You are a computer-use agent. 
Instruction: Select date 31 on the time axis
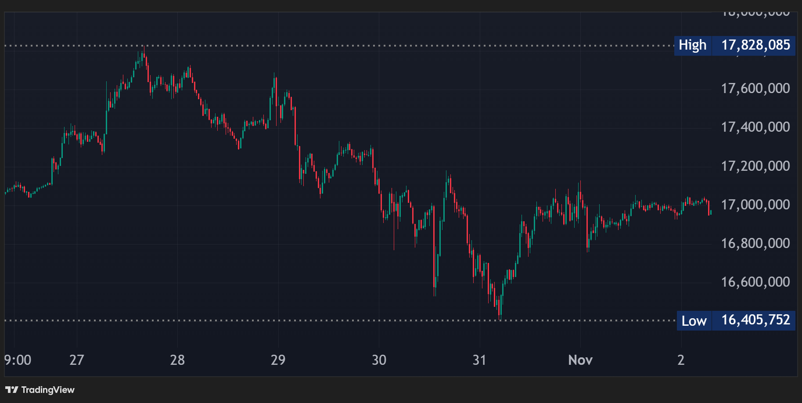479,360
